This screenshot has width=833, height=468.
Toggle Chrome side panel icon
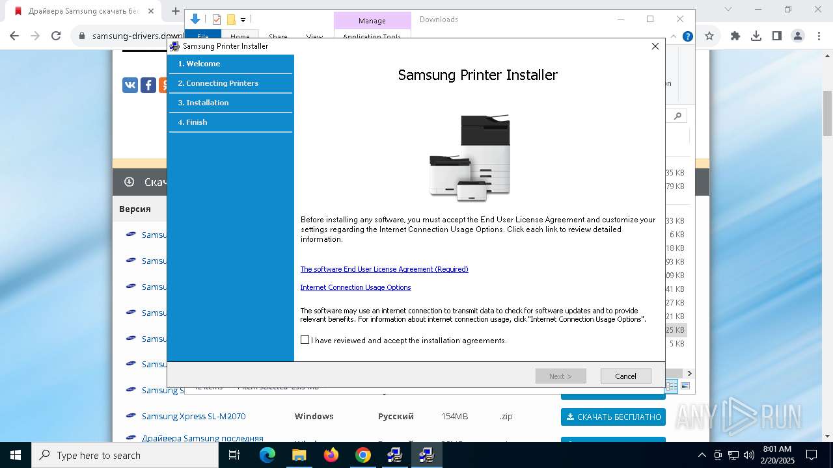[776, 36]
